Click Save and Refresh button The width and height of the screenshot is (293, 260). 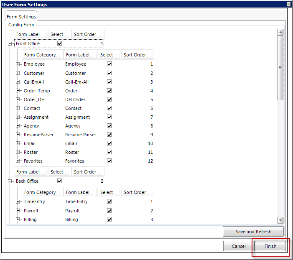(253, 232)
